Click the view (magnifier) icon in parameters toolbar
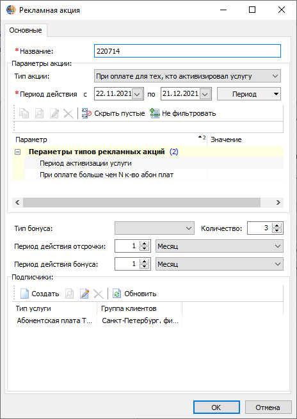Image resolution: width=297 pixels, height=419 pixels. click(x=39, y=114)
